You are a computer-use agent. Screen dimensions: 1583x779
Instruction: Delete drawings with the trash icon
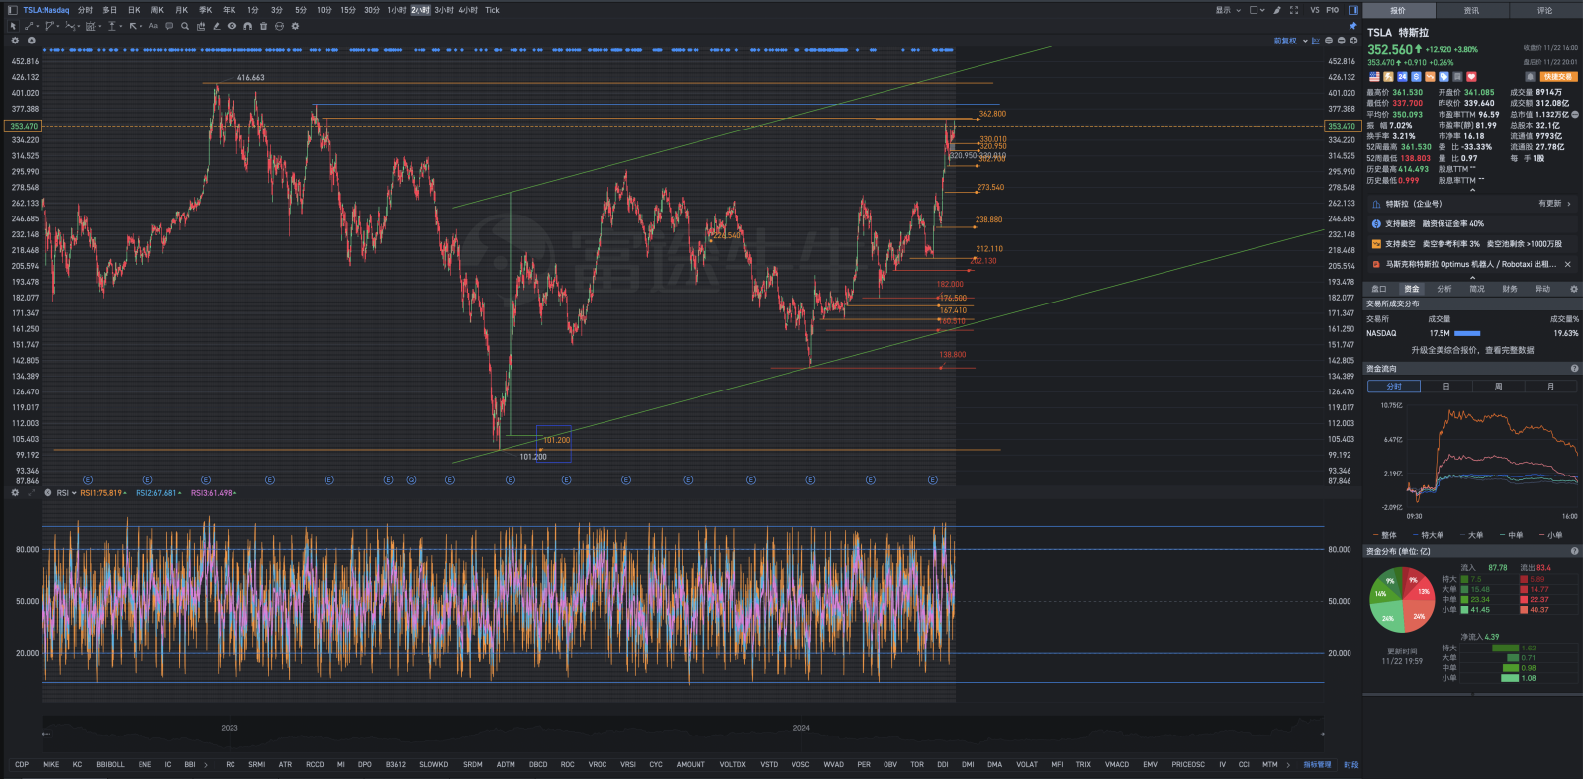tap(263, 26)
